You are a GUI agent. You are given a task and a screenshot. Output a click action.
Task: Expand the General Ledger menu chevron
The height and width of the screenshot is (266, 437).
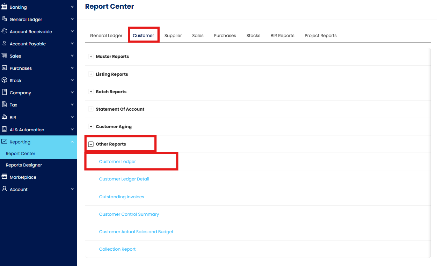click(x=72, y=19)
